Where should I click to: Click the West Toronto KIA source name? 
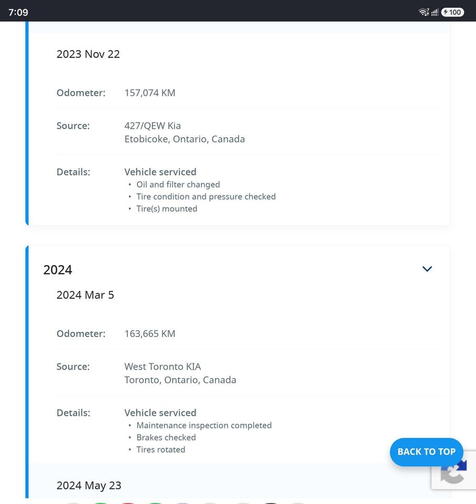pos(163,366)
